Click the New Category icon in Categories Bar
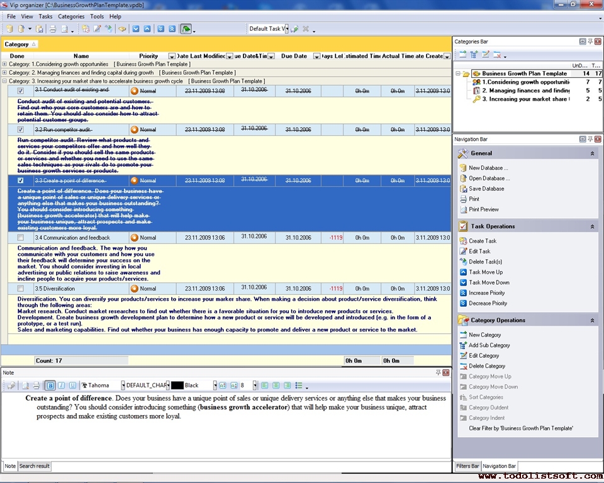Viewport: 604px width, 483px height. (x=462, y=55)
